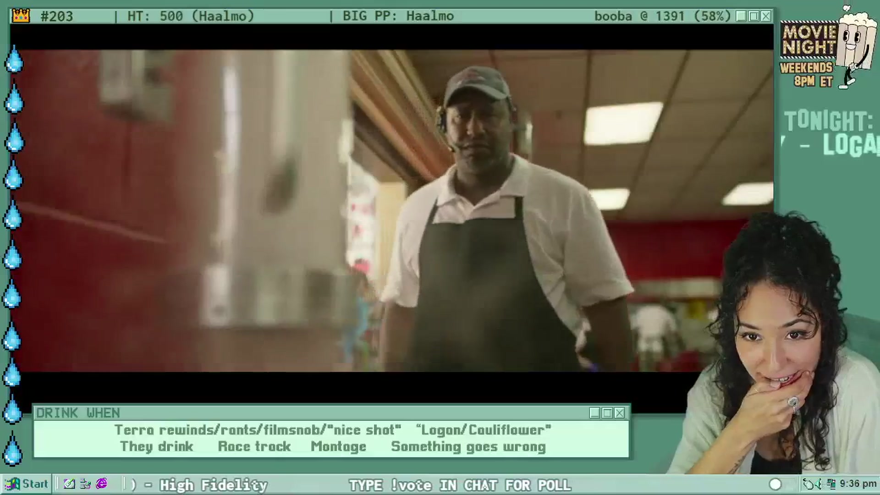This screenshot has height=495, width=880.
Task: Click the 'HT: 500 (Haalmo)' stat
Action: [191, 16]
